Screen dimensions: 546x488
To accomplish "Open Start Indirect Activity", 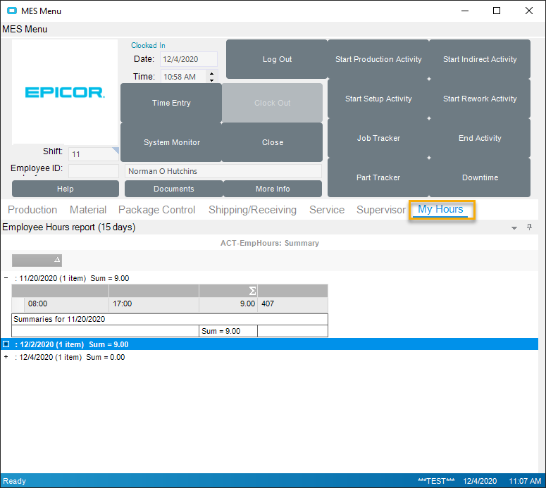I will (480, 59).
